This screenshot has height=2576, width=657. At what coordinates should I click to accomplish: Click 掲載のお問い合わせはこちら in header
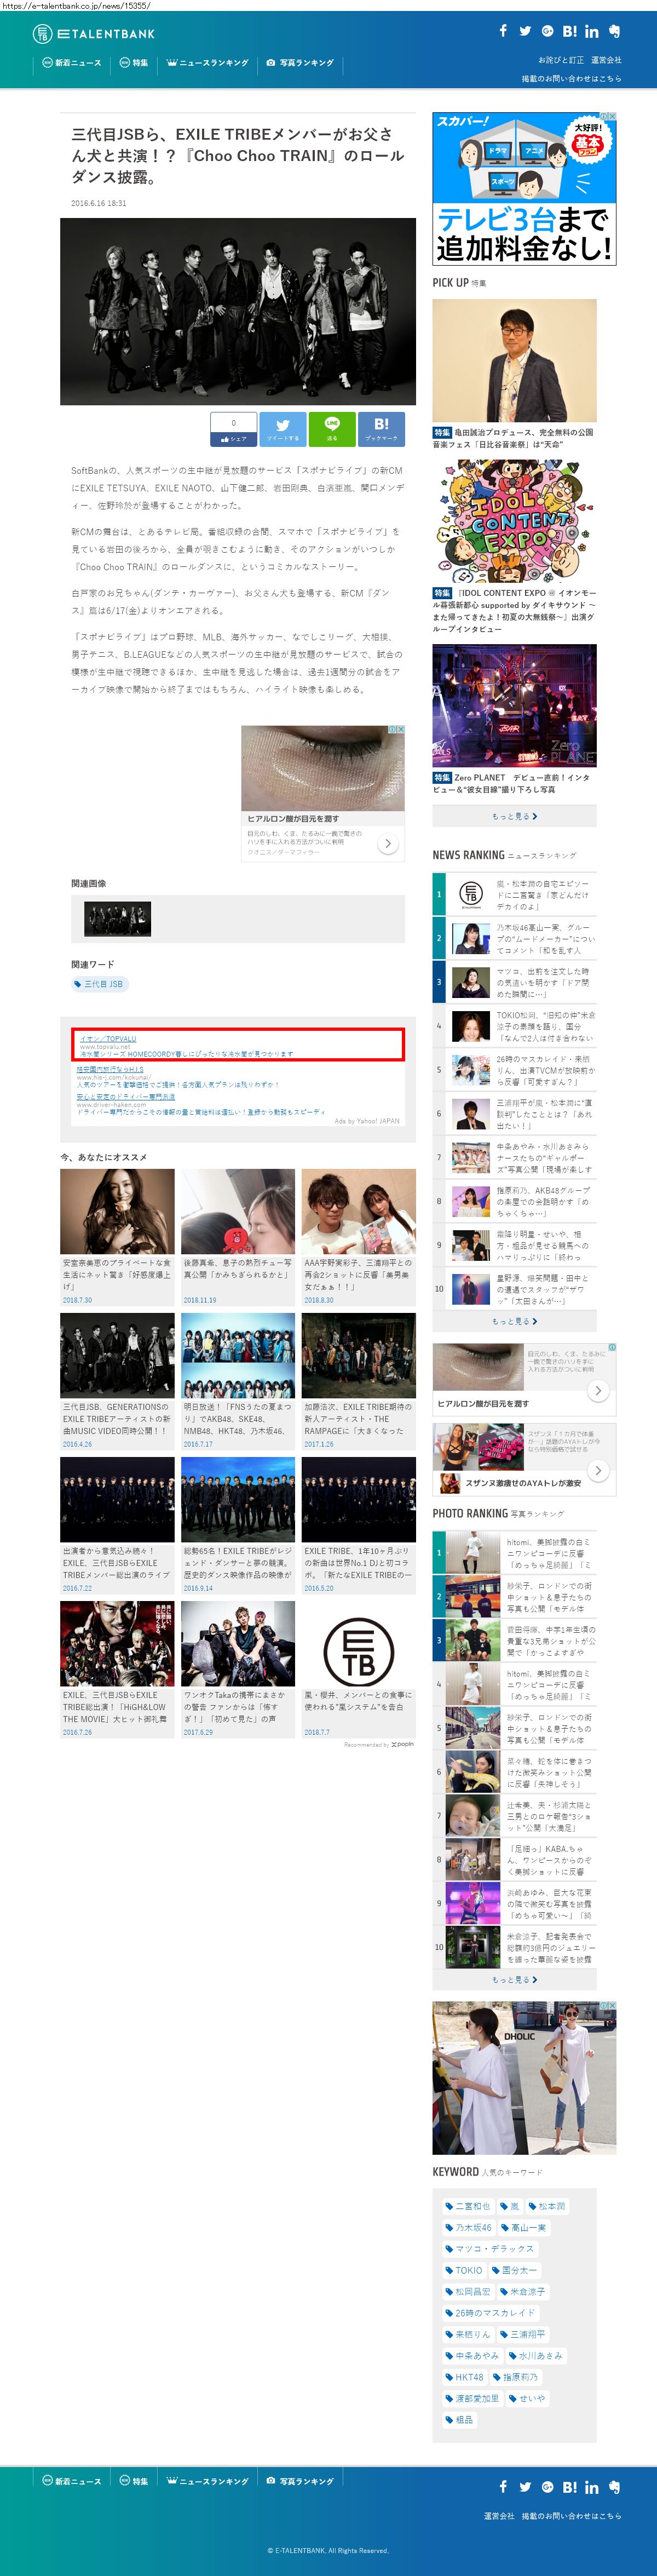tap(571, 78)
